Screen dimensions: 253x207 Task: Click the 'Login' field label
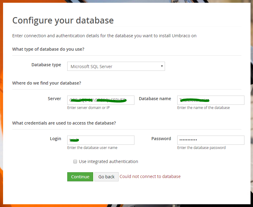pyautogui.click(x=56, y=139)
